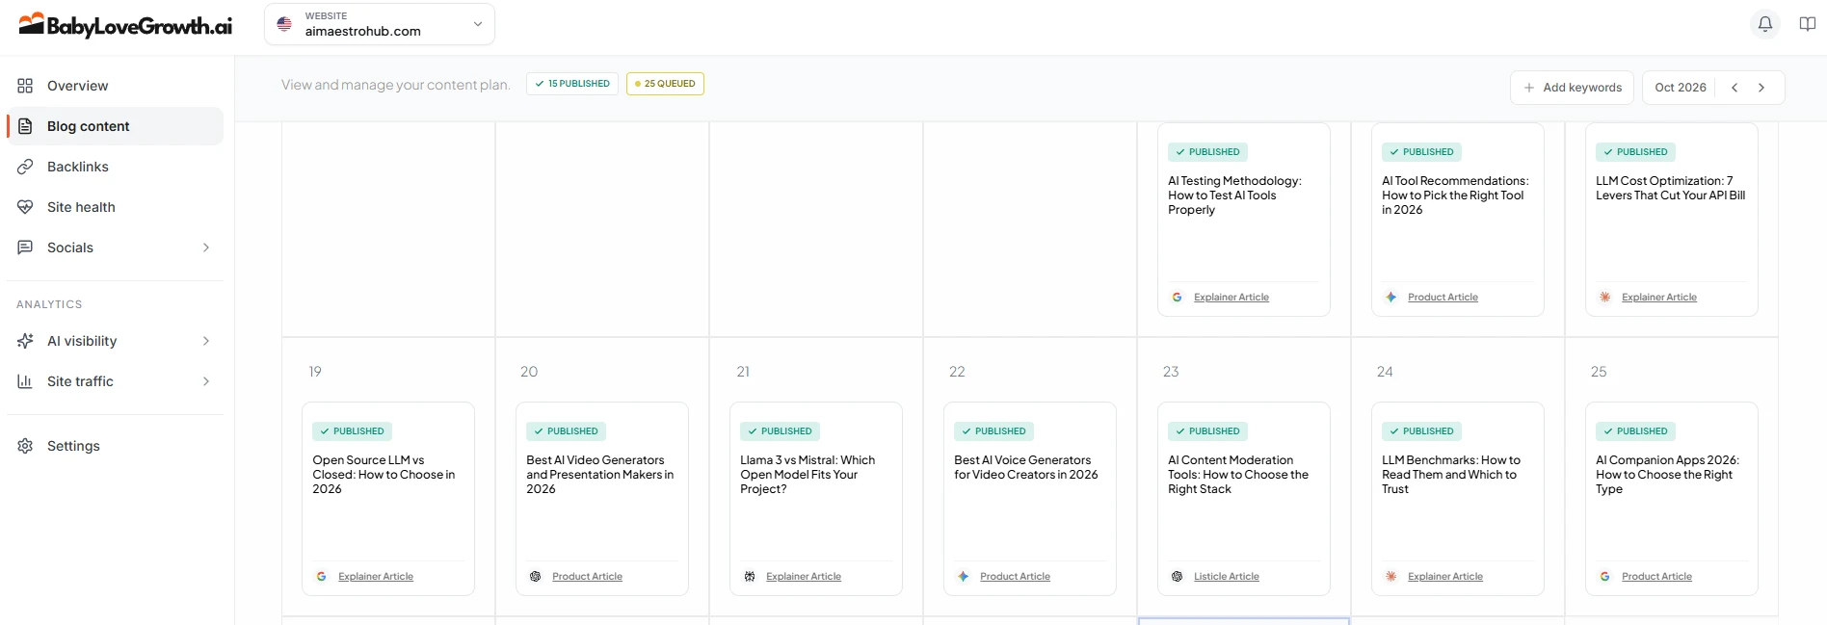Open Llama 3 vs Mistral article
The width and height of the screenshot is (1827, 625).
pyautogui.click(x=815, y=499)
